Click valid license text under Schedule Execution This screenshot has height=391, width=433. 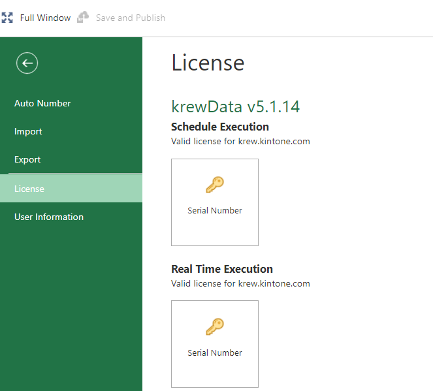tap(240, 141)
